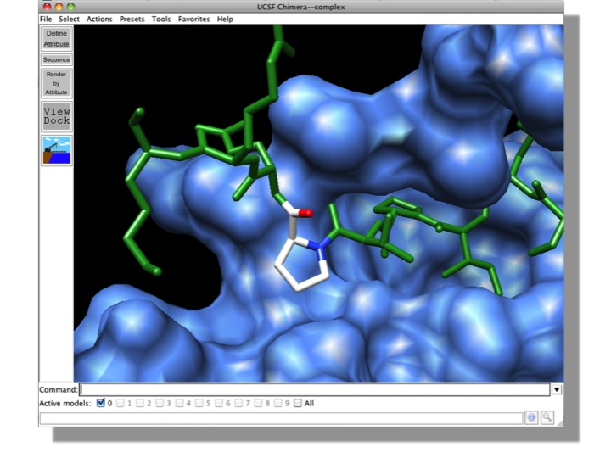Focus the Command input field
This screenshot has width=611, height=458.
pyautogui.click(x=315, y=389)
